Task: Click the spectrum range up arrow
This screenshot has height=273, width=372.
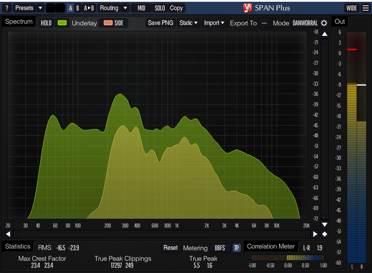Action: (325, 34)
